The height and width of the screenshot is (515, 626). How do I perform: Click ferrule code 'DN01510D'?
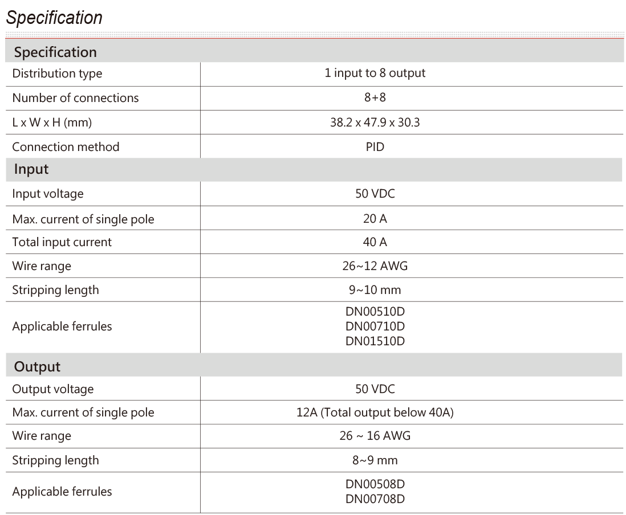point(375,341)
